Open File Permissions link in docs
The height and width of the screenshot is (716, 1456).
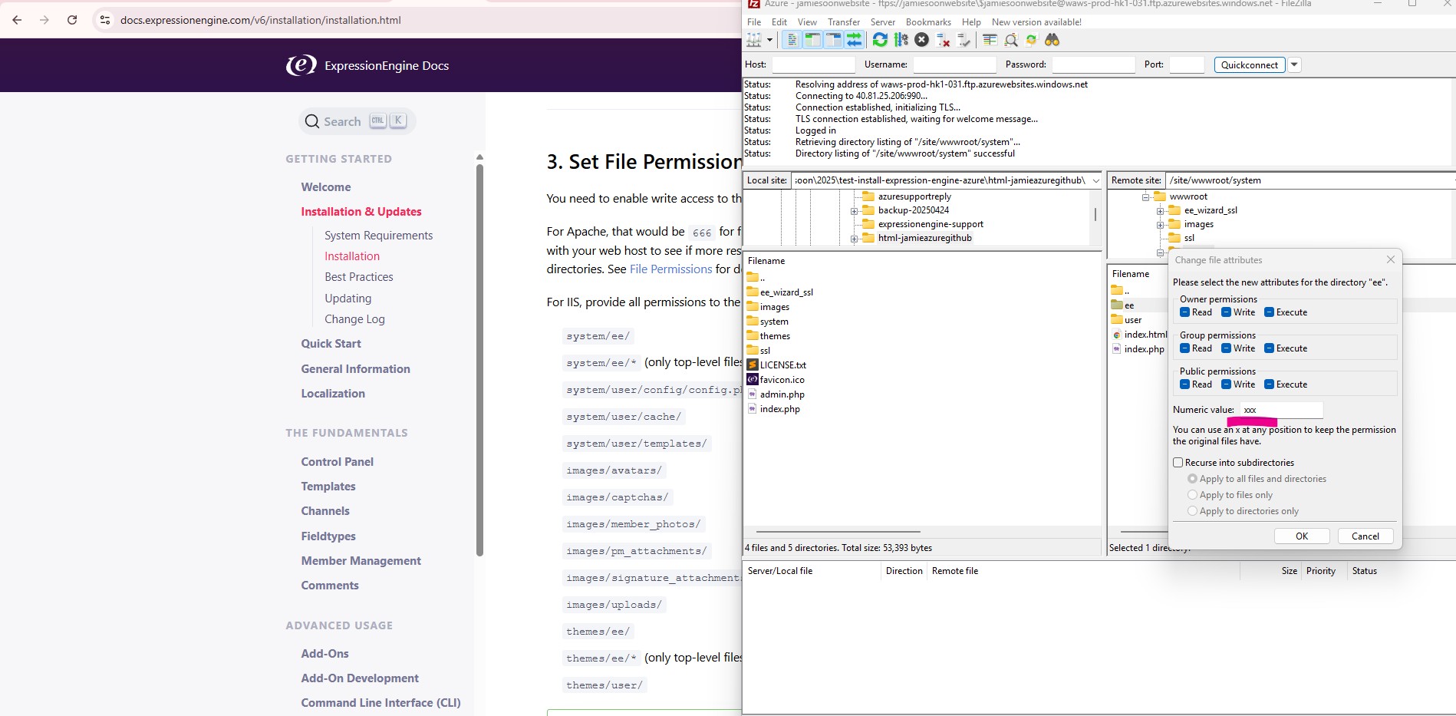(671, 269)
